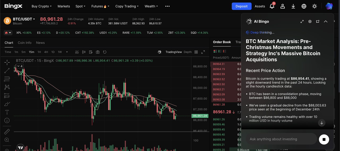This screenshot has width=340, height=151.
Task: Switch to the Coin Info tab
Action: click(24, 43)
